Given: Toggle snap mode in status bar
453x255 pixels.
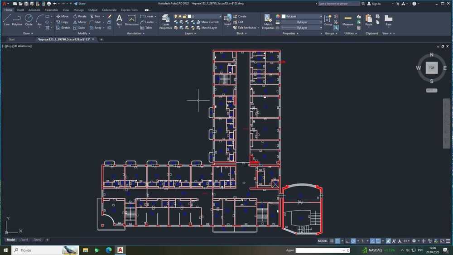Looking at the screenshot, I should point(338,241).
